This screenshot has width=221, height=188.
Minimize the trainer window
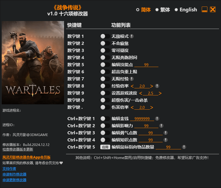(204, 9)
